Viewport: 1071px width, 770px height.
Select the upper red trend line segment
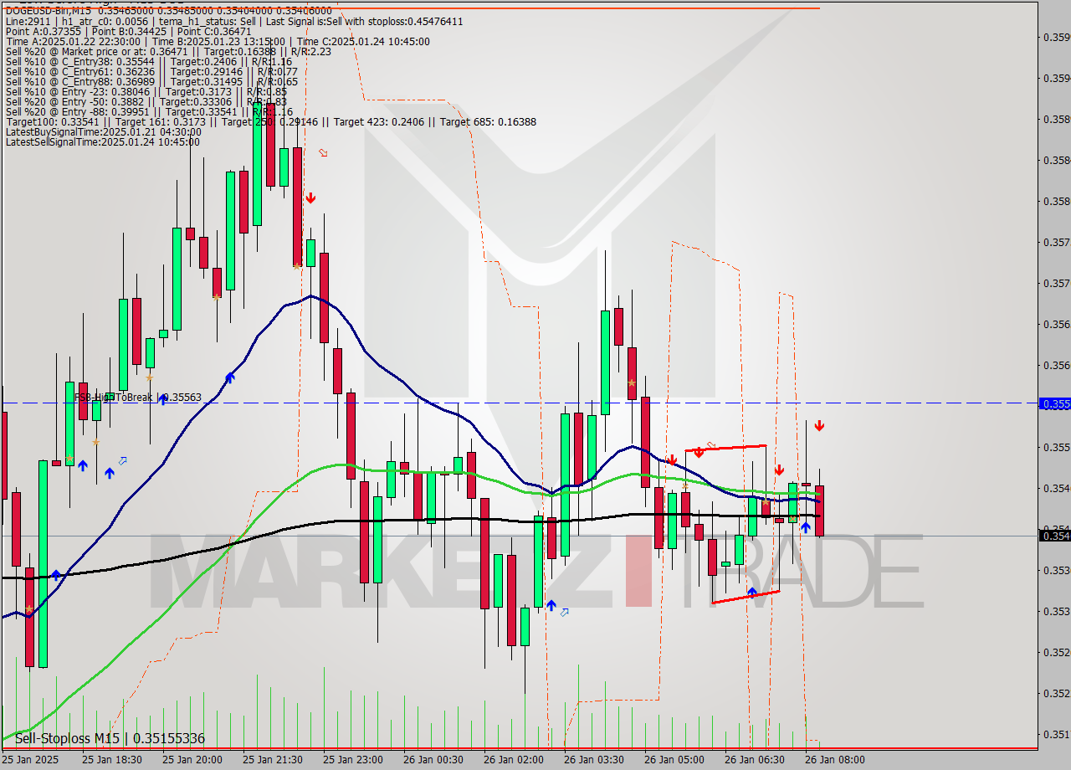(725, 449)
